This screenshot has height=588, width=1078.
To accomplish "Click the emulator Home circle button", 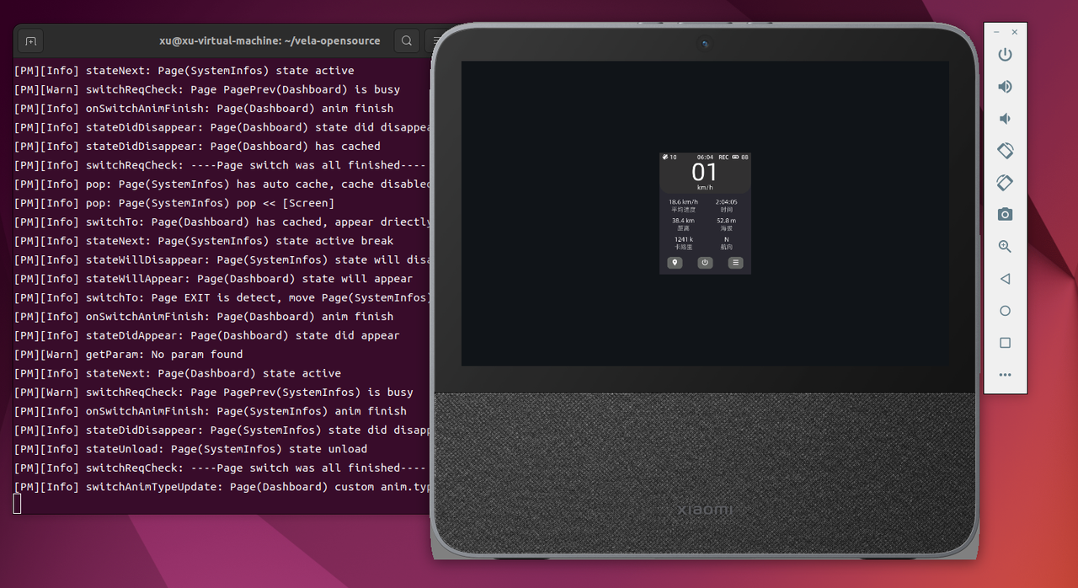I will click(1005, 311).
